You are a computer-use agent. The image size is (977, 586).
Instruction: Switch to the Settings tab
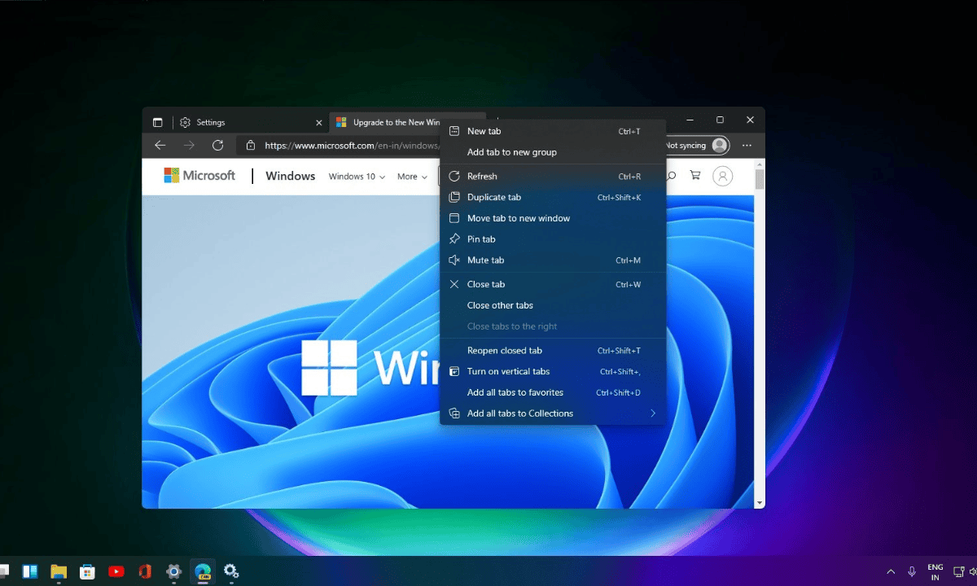[212, 122]
